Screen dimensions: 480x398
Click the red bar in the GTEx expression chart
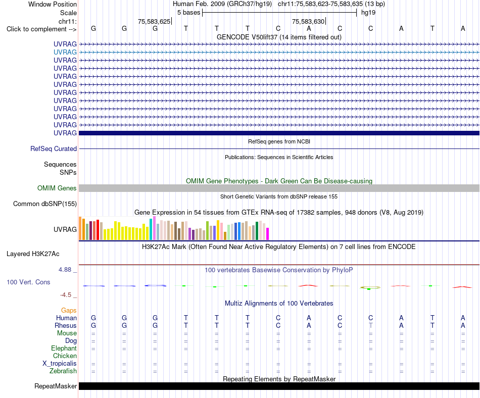[x=98, y=230]
